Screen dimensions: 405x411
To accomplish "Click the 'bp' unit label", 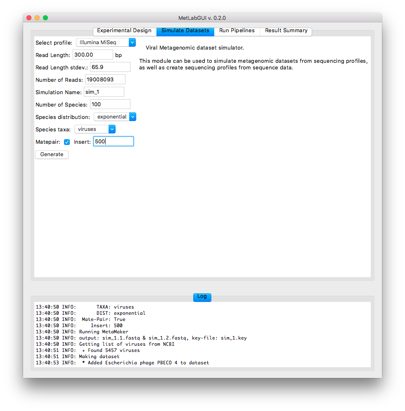I will pos(118,55).
